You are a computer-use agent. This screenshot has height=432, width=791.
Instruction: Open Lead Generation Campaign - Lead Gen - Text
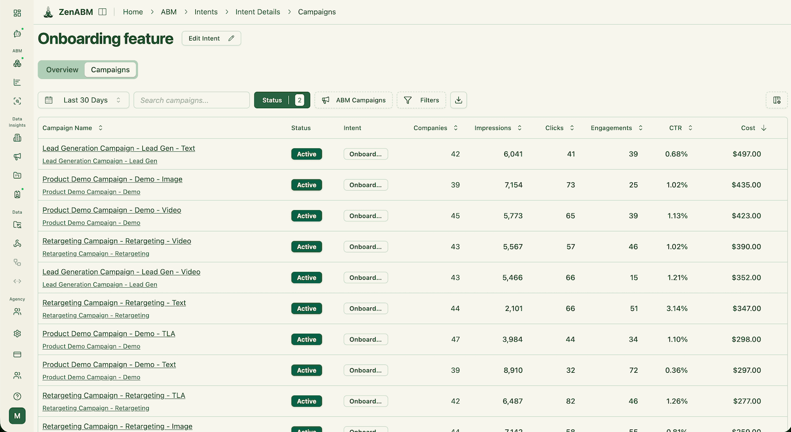tap(119, 148)
